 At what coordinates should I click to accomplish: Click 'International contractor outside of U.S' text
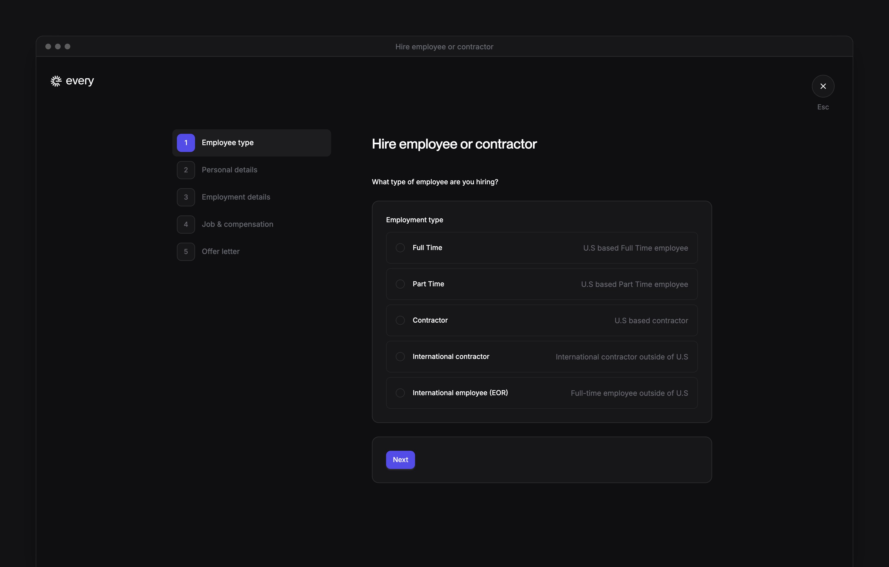(x=622, y=357)
